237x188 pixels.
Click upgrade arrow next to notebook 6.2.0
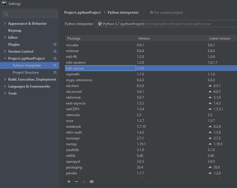210,127
